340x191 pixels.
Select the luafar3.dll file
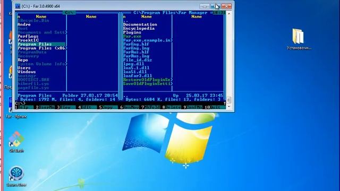coord(138,76)
